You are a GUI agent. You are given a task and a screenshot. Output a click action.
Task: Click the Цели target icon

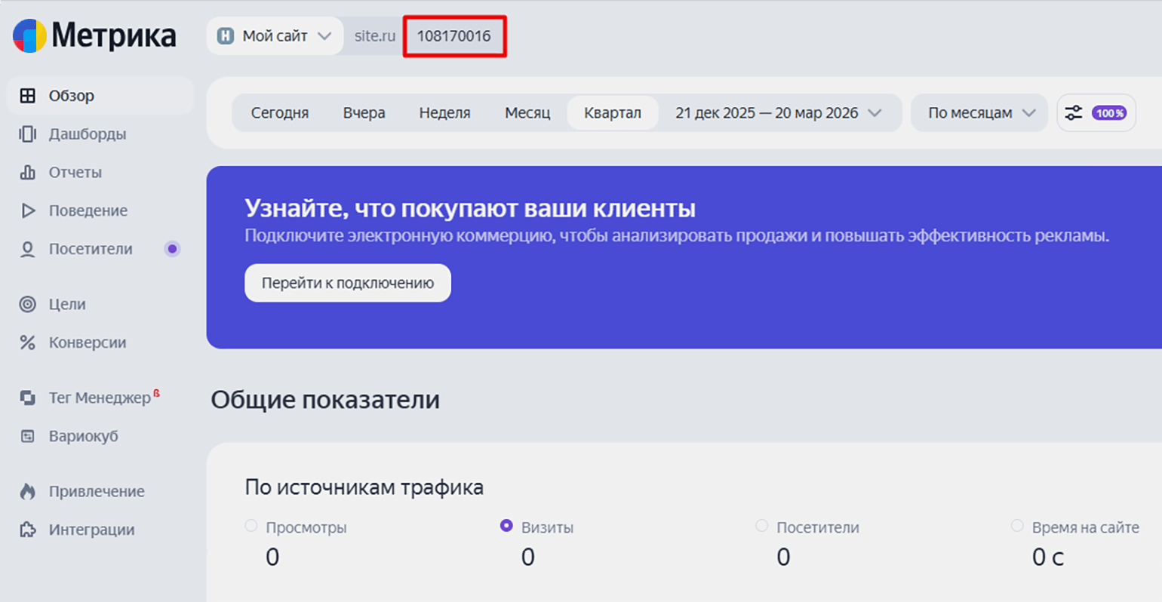pyautogui.click(x=28, y=305)
